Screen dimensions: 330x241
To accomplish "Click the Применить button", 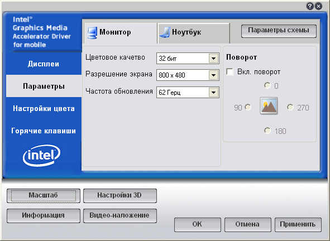I will pos(298,225).
